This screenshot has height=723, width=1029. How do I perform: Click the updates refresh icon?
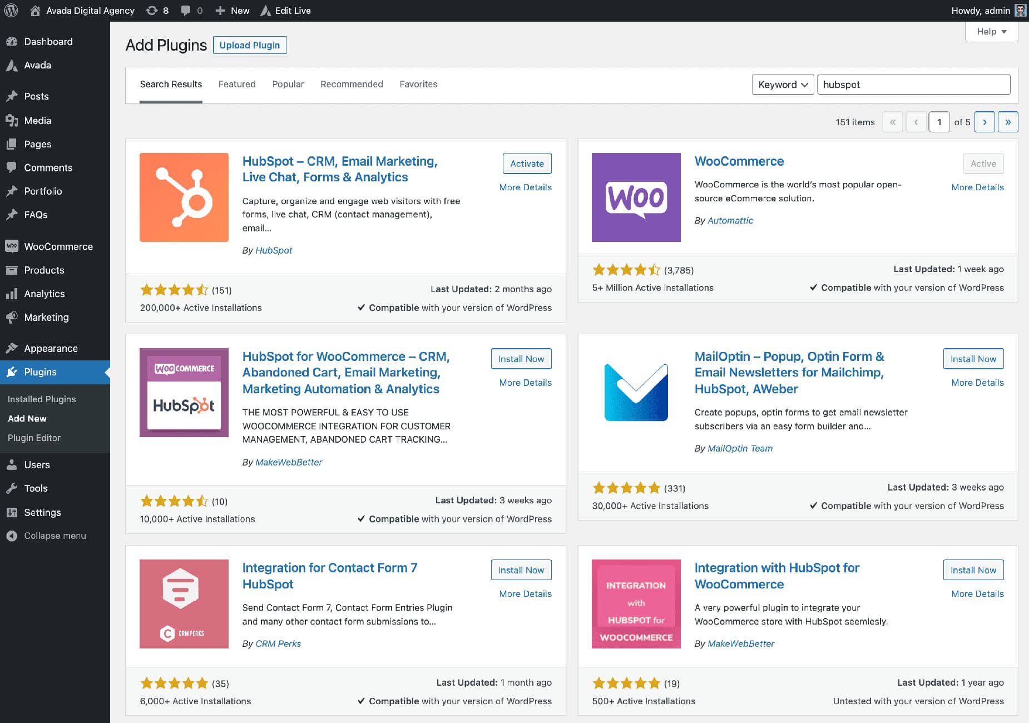tap(151, 11)
